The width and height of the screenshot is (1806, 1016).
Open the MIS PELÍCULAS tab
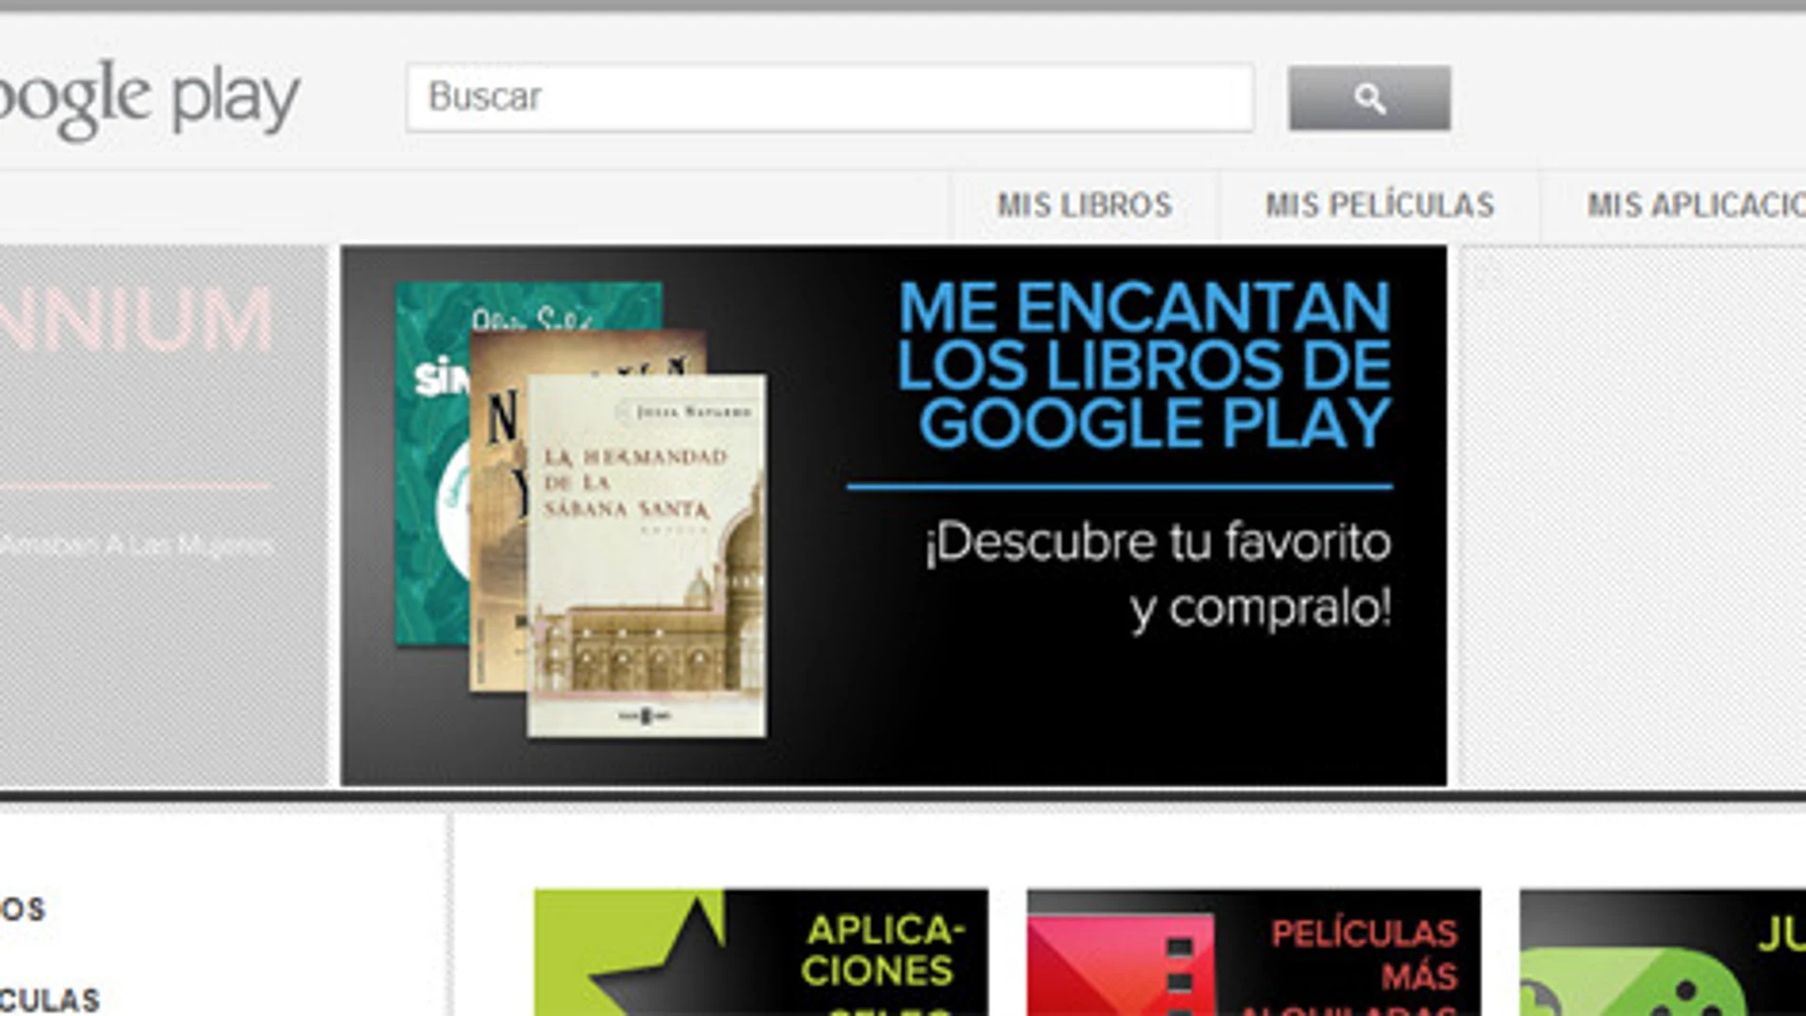pyautogui.click(x=1379, y=205)
